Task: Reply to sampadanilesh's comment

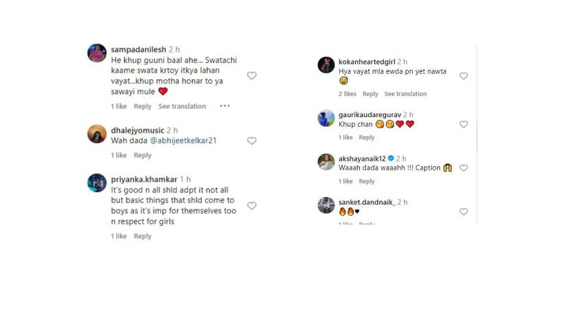Action: click(x=143, y=106)
